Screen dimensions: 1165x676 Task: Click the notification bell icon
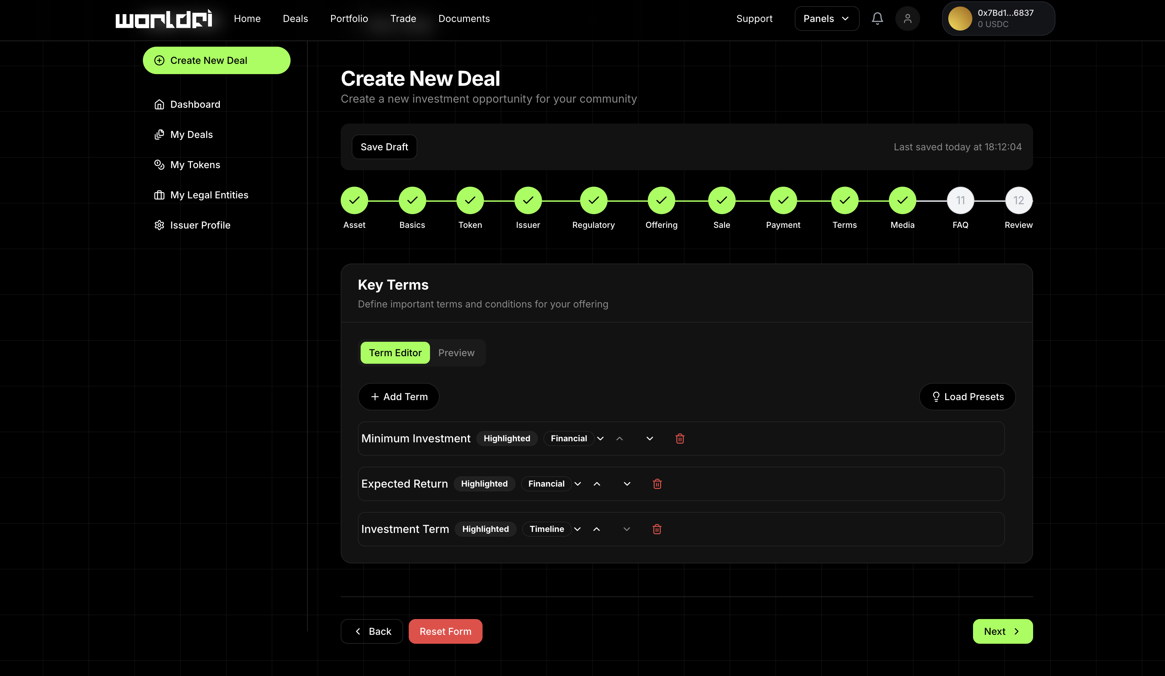coord(877,19)
